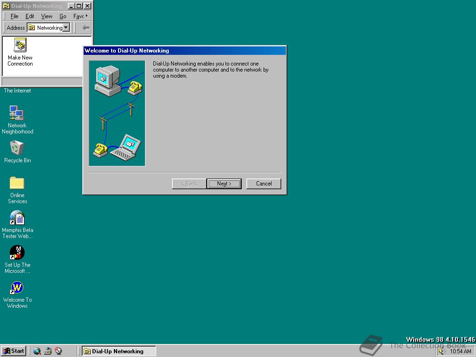Click the Back arrow in the folder toolbar
Viewport: 476px width, 357px height.
[x=86, y=27]
